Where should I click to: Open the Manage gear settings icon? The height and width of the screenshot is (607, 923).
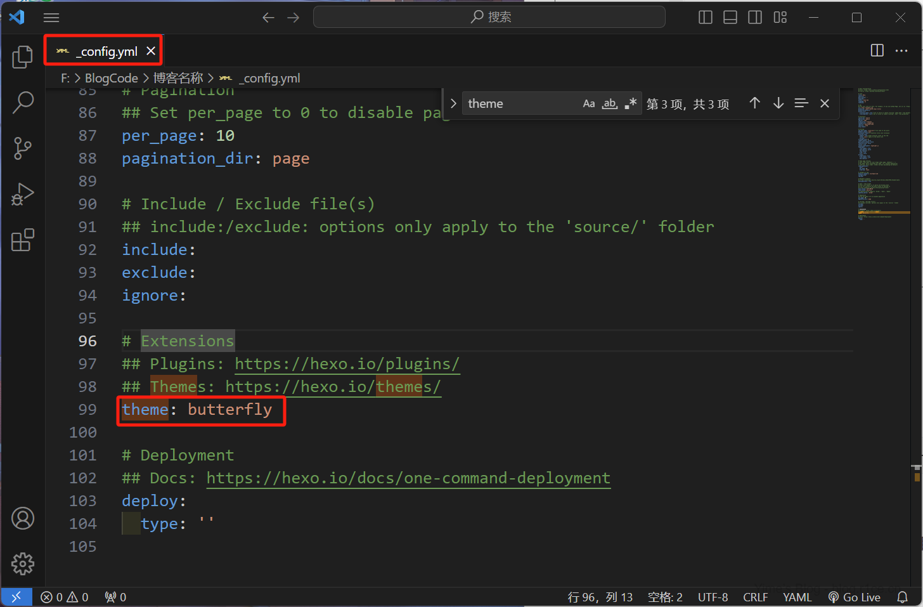[x=23, y=563]
